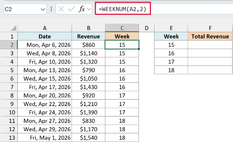Image resolution: width=233 pixels, height=142 pixels.
Task: Open the Insert Function fx icon
Action: (x=81, y=9)
